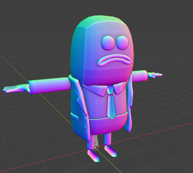Select the outstretched hand on the left side
Screen dimensions: 193x173
(17, 88)
